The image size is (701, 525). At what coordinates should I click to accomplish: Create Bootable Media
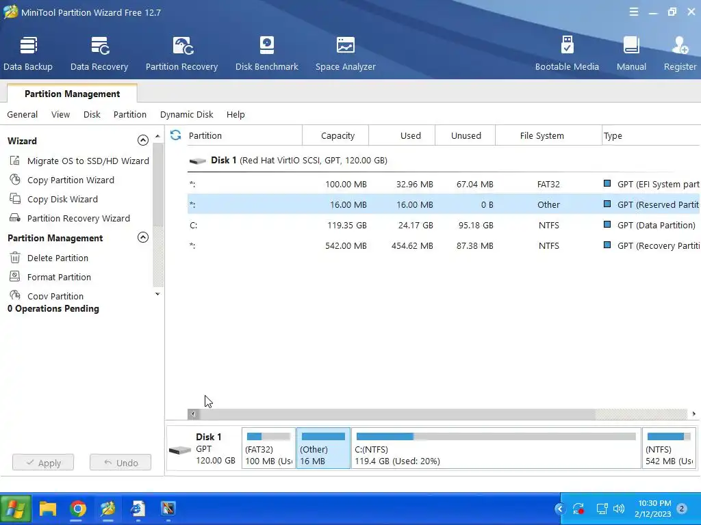tap(567, 53)
